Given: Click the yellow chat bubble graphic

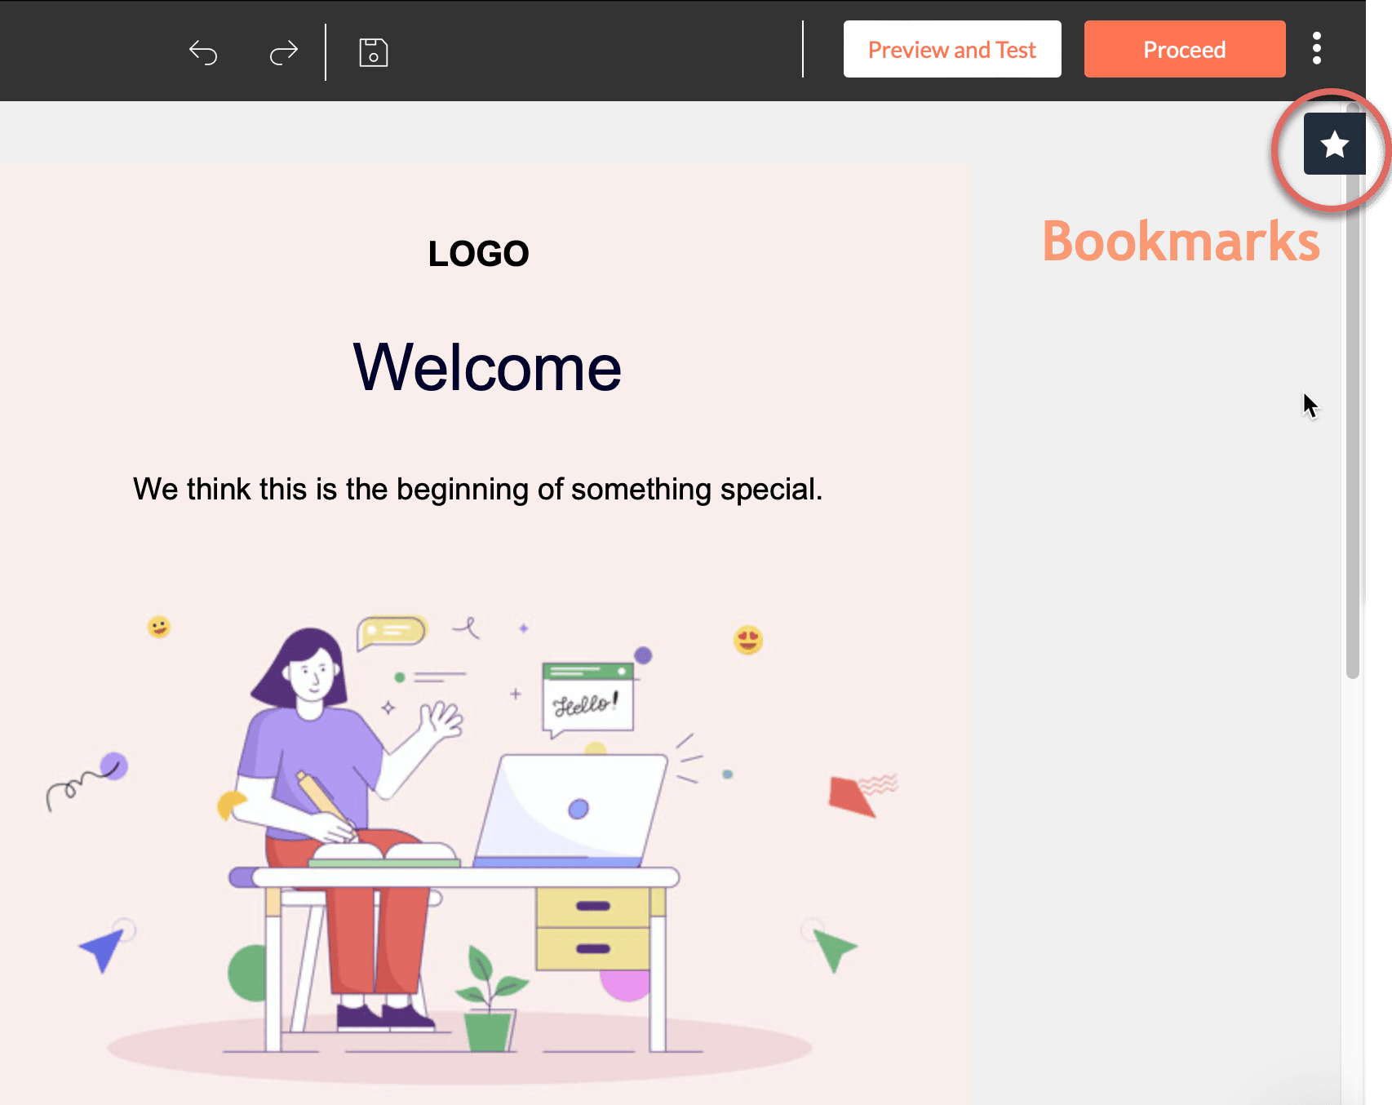Looking at the screenshot, I should click(392, 632).
